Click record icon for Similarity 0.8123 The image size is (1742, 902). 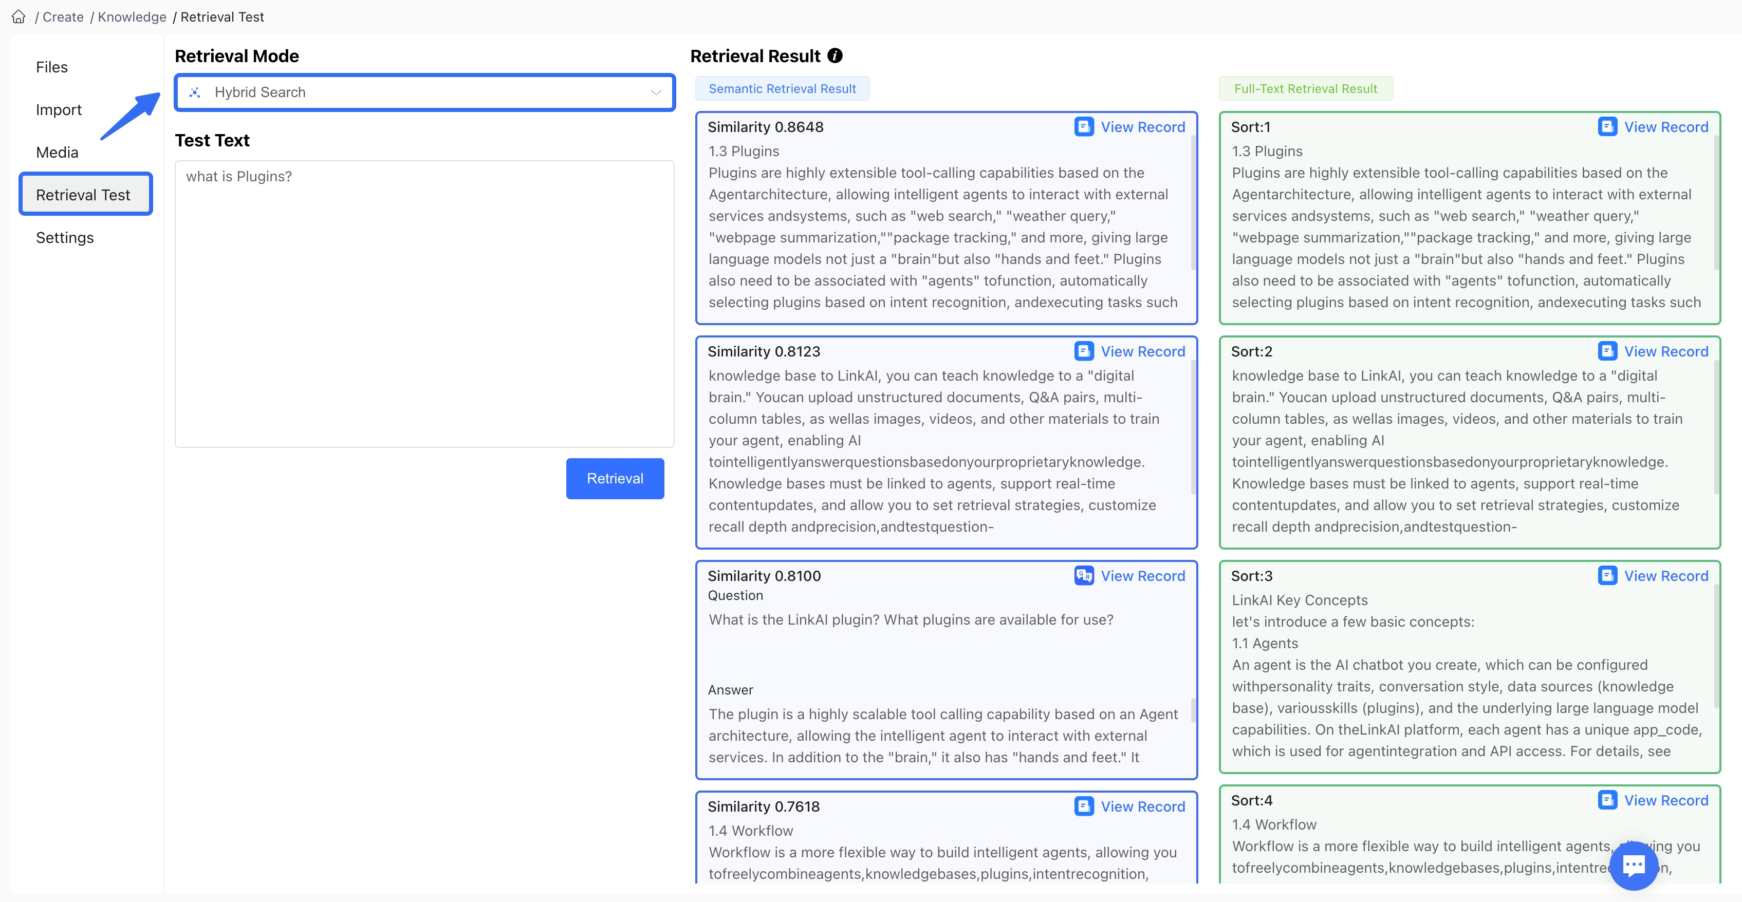pyautogui.click(x=1084, y=351)
